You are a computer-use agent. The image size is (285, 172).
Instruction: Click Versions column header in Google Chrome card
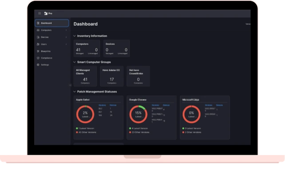click(155, 105)
